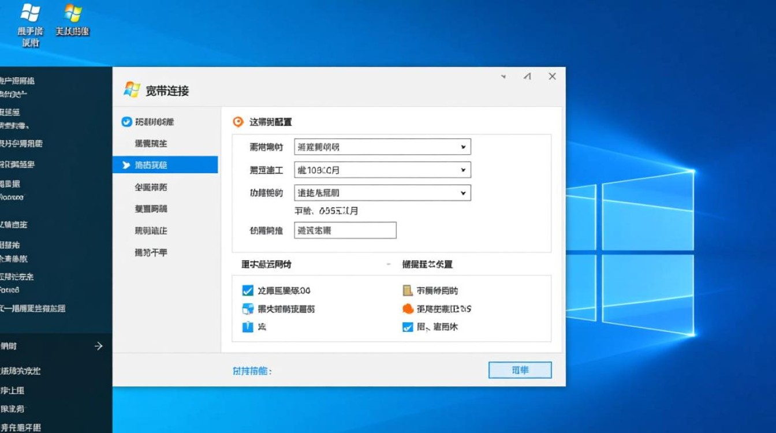Click inside the text input field below the dropdowns
776x433 pixels.
pos(345,230)
